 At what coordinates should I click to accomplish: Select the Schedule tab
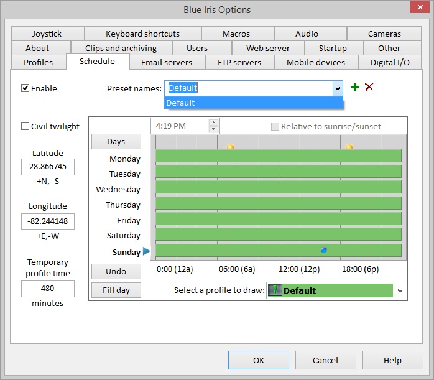pyautogui.click(x=98, y=62)
